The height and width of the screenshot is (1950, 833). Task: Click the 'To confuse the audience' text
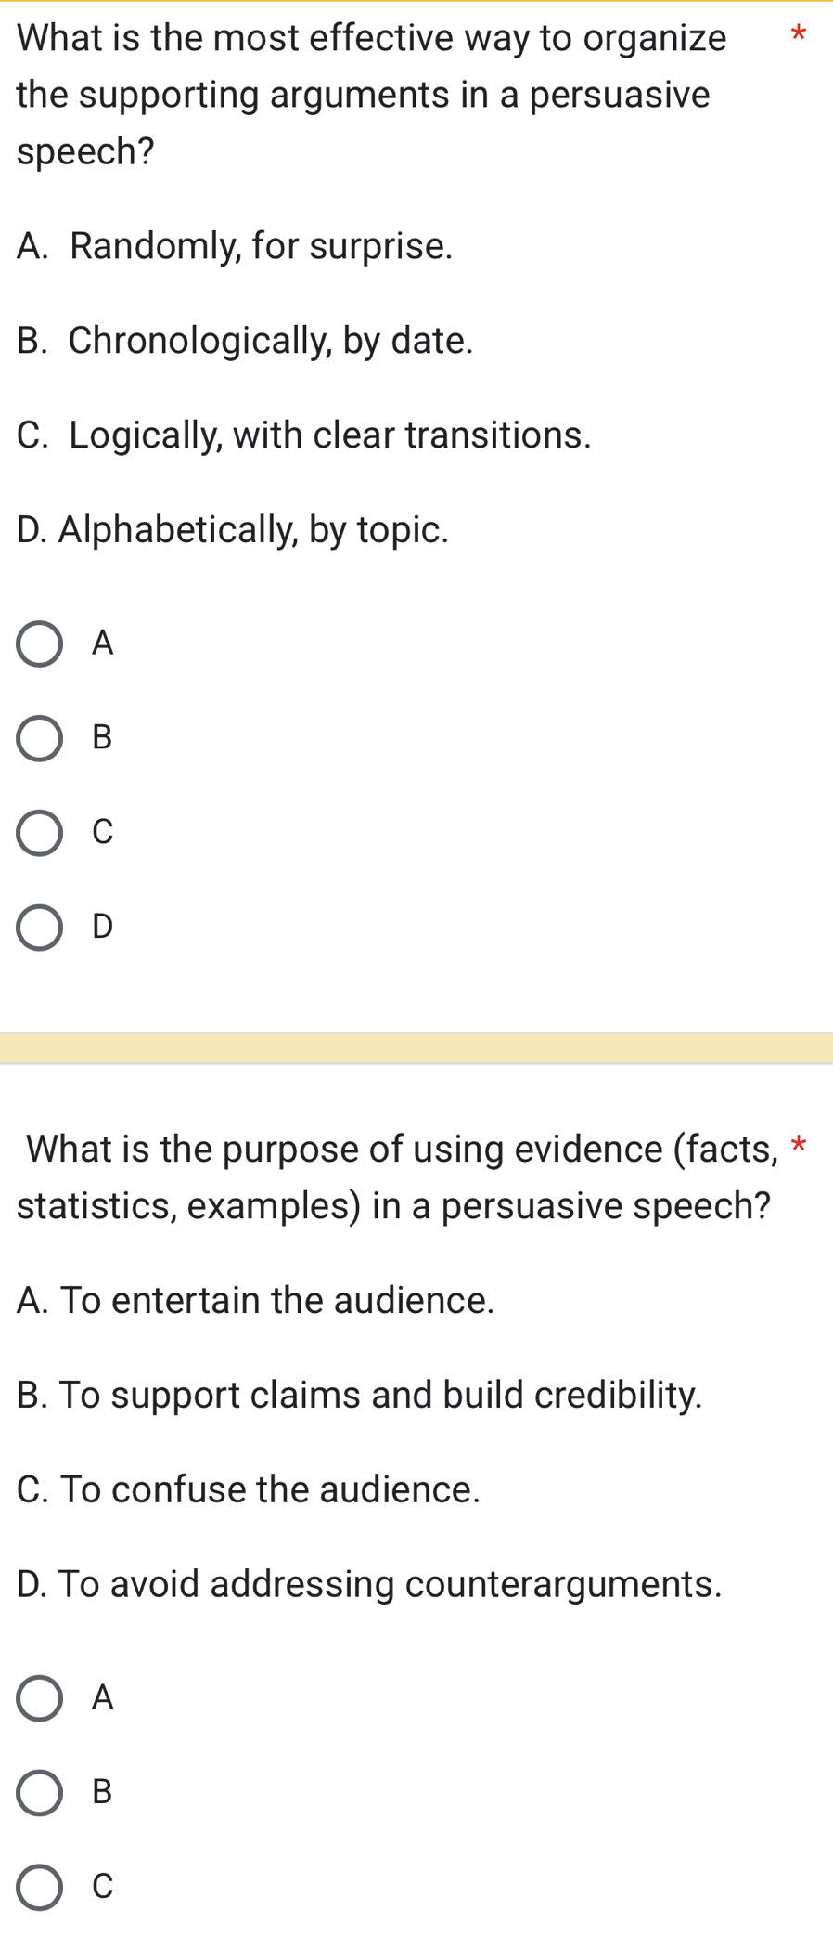249,1489
